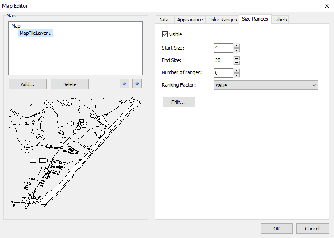Decrease Start Size with down spinner
The height and width of the screenshot is (238, 334).
237,50
